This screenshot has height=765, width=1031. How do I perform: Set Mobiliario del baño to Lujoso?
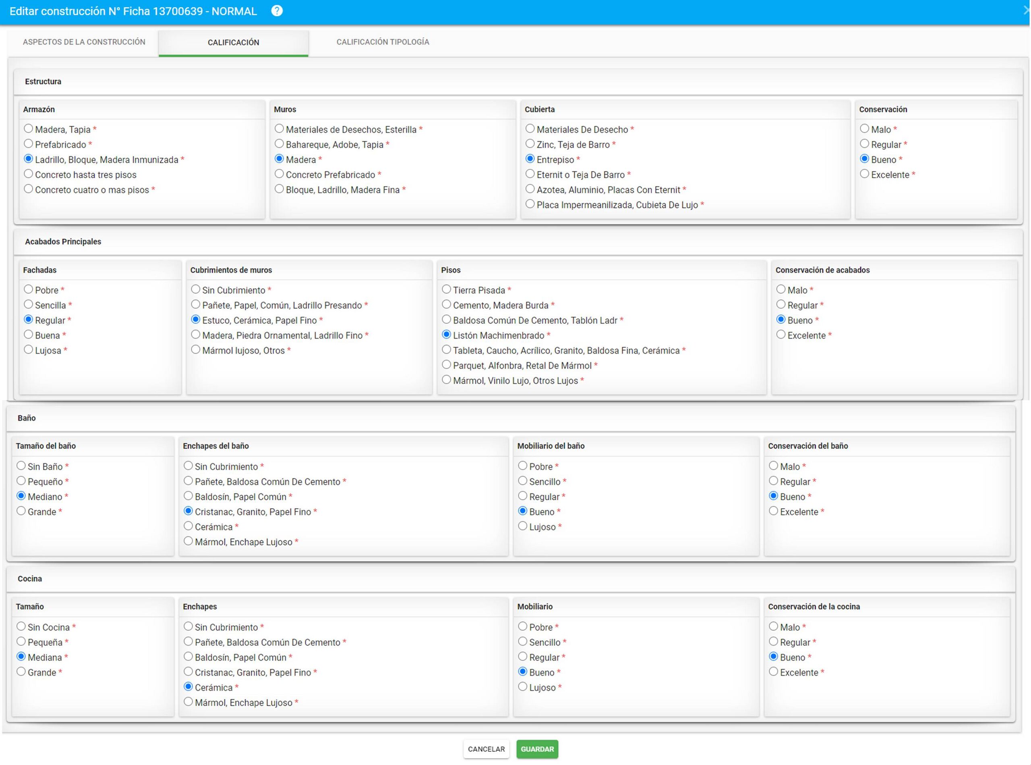[x=523, y=526]
